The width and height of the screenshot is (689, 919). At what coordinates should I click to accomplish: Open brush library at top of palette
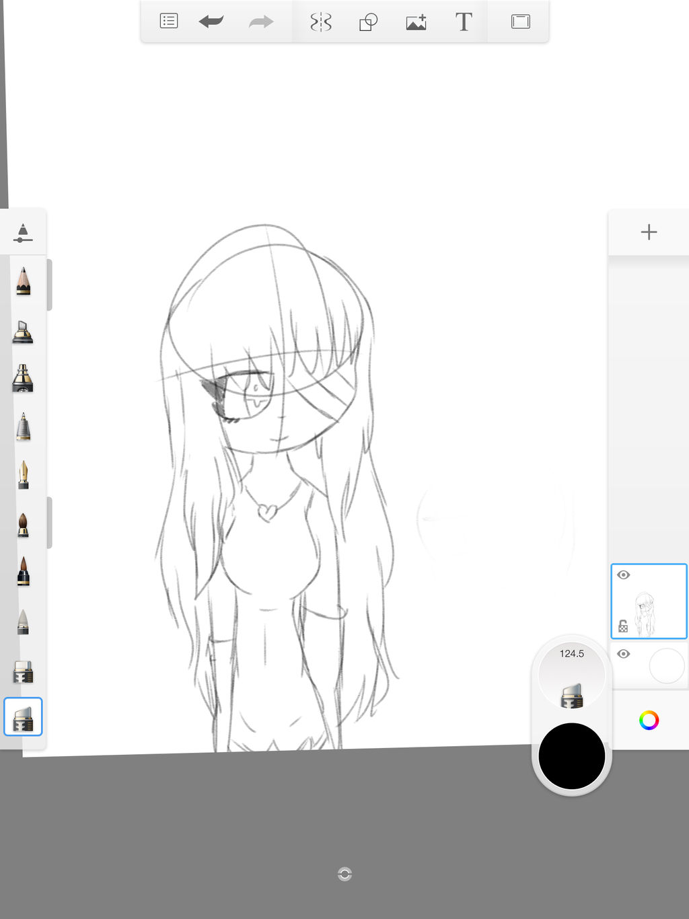[x=23, y=233]
